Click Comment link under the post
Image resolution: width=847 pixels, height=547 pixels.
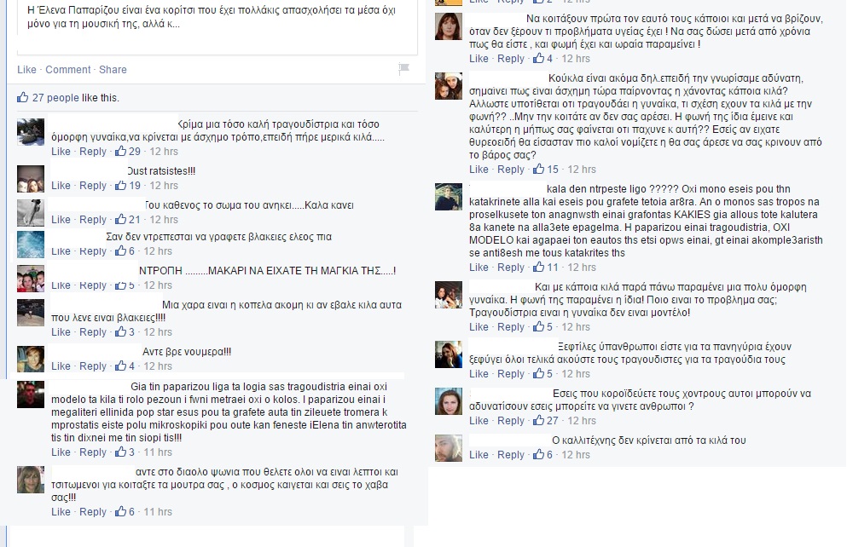click(x=68, y=70)
